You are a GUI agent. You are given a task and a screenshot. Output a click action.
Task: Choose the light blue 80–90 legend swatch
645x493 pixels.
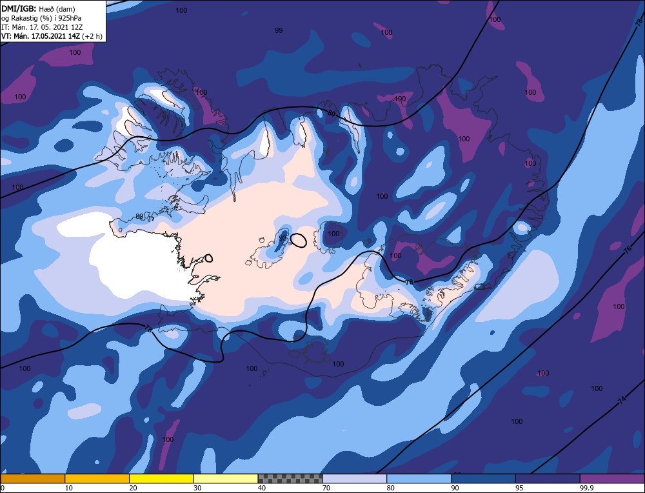[x=419, y=478]
